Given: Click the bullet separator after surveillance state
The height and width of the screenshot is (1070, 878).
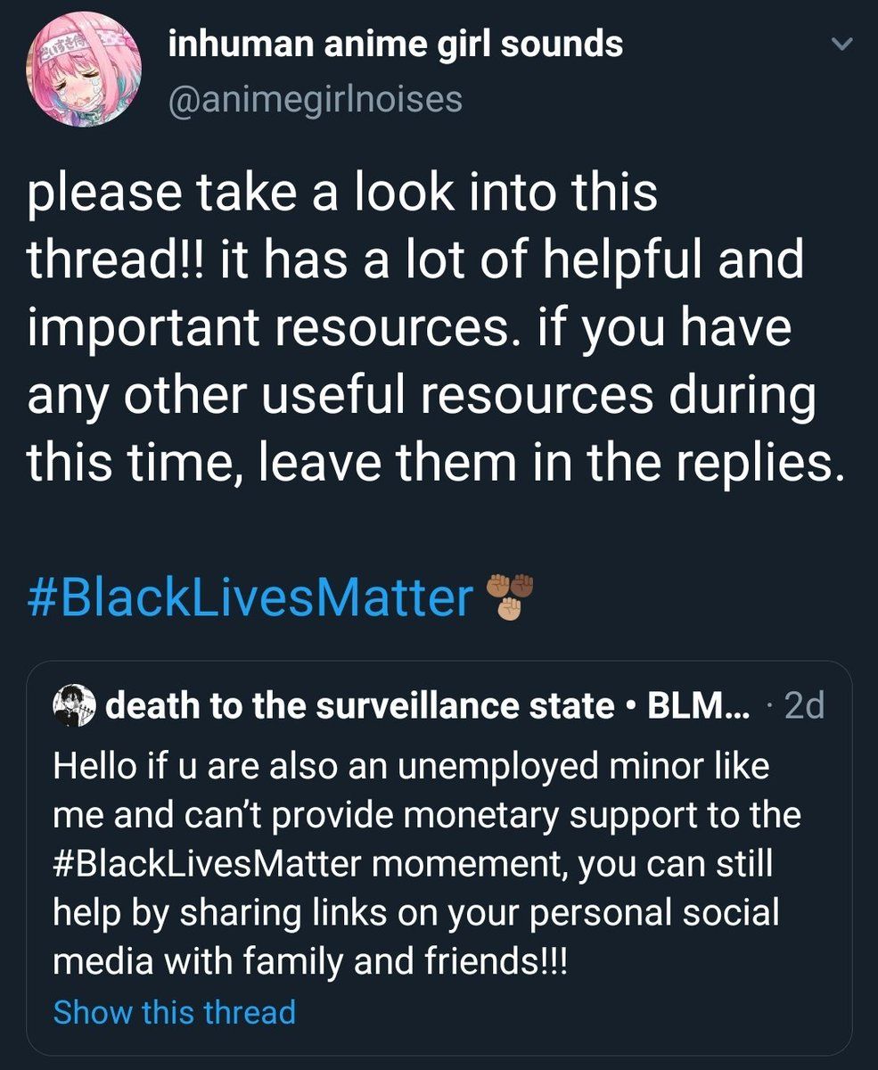Looking at the screenshot, I should point(629,705).
